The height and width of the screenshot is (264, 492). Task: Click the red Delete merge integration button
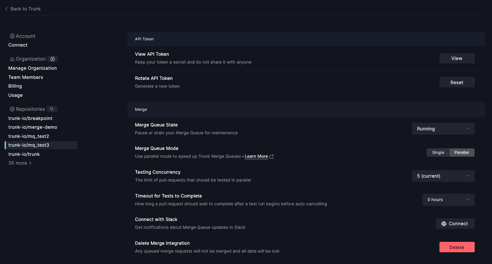point(457,247)
